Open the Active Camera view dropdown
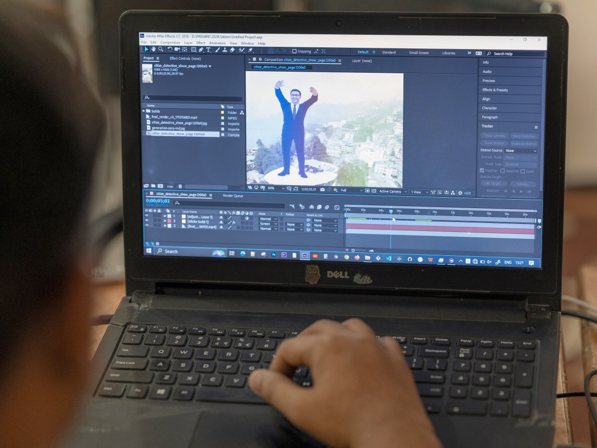The image size is (597, 448). point(393,192)
